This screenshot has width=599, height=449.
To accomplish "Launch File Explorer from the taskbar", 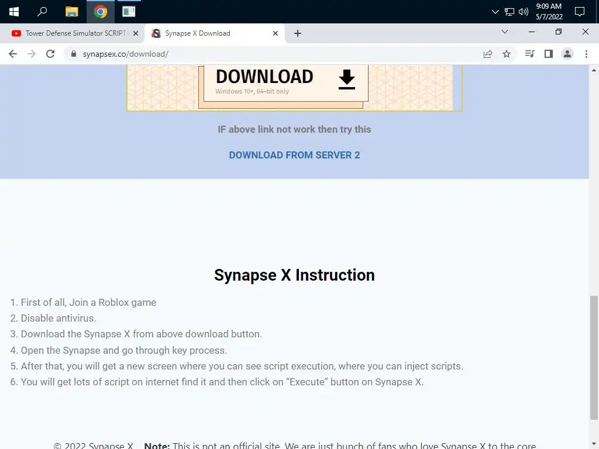I will pyautogui.click(x=71, y=12).
